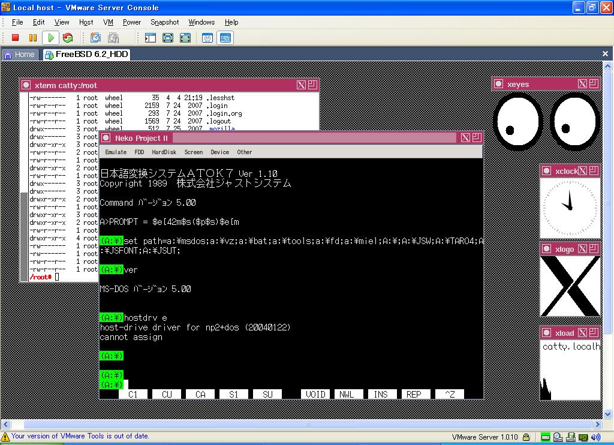
Task: Click the INS function key label
Action: point(381,394)
